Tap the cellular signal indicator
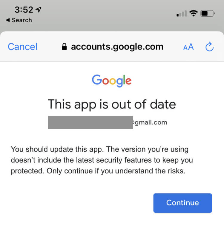Viewport: 224px width, 239px height. click(x=181, y=13)
